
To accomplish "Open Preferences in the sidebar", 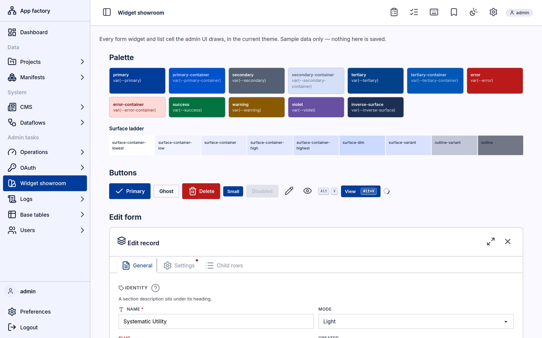I will (x=45, y=312).
